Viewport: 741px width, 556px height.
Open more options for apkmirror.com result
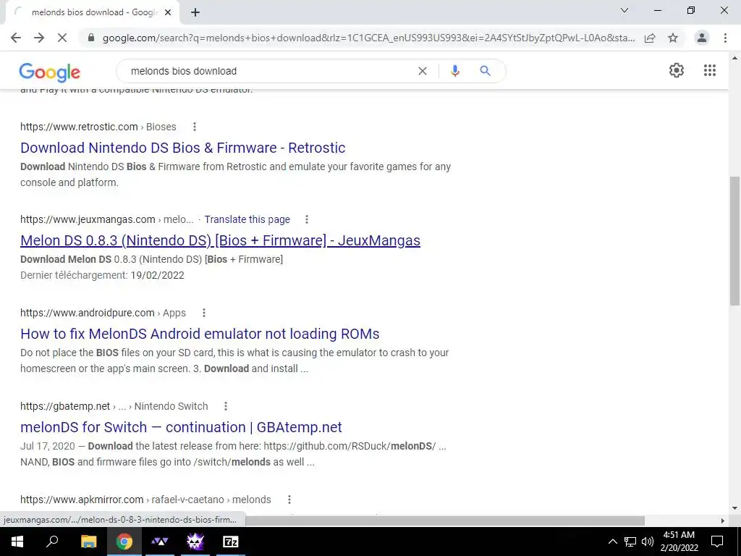[289, 500]
